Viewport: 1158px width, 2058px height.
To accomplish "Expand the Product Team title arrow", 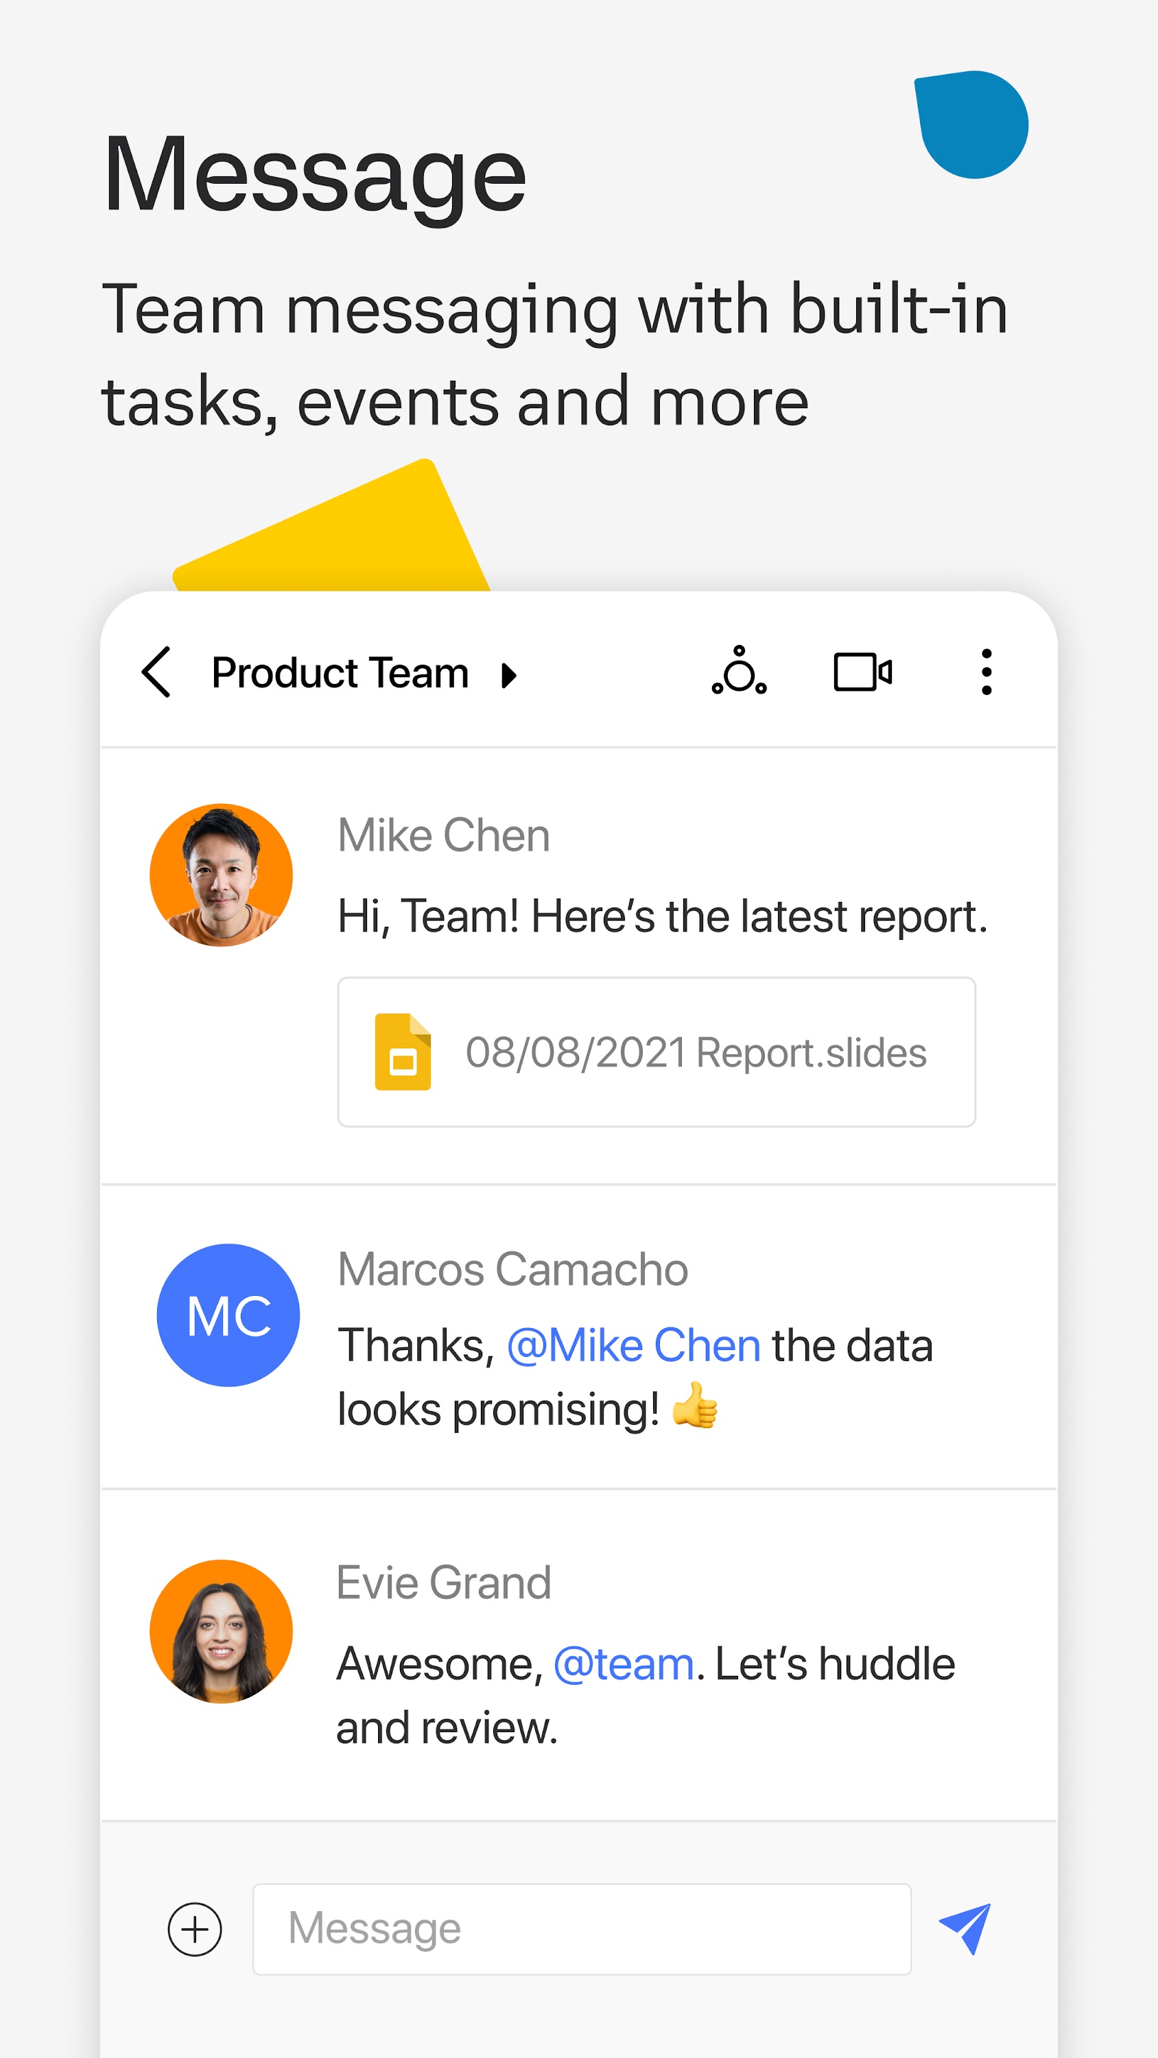I will [x=508, y=675].
